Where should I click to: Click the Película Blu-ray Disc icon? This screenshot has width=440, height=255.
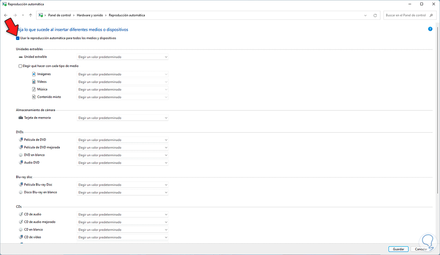click(21, 185)
